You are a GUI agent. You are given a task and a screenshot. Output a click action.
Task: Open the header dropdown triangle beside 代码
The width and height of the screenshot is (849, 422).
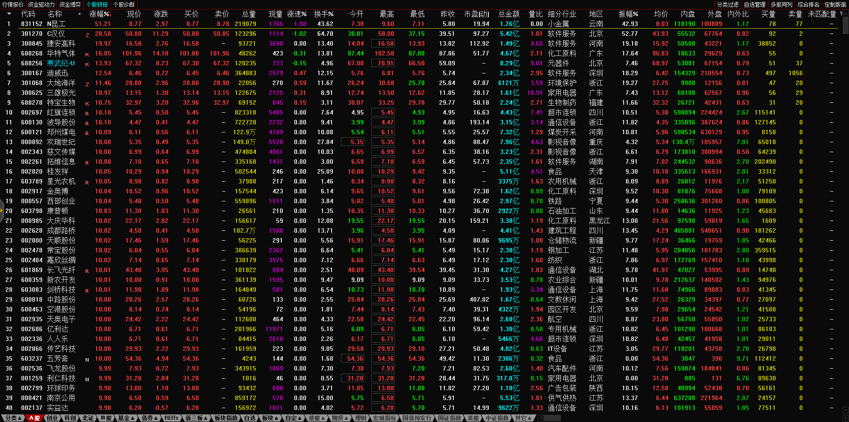[9, 14]
